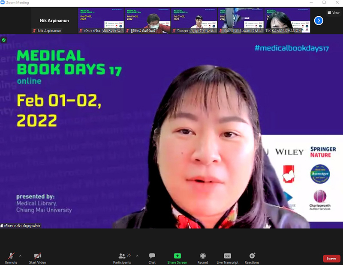Open the Reactions menu

[x=252, y=258]
